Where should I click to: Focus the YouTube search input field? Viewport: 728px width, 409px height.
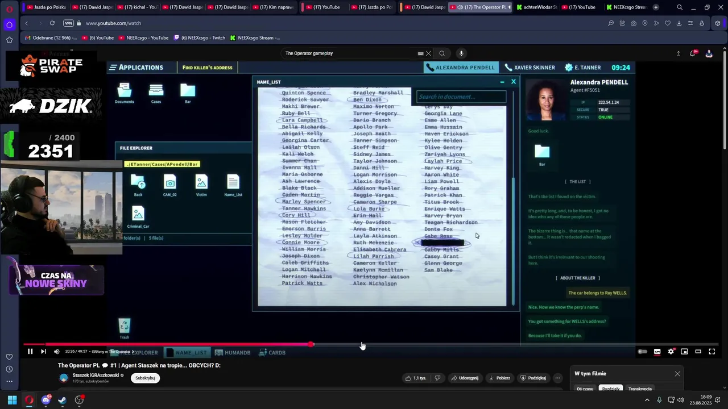350,53
